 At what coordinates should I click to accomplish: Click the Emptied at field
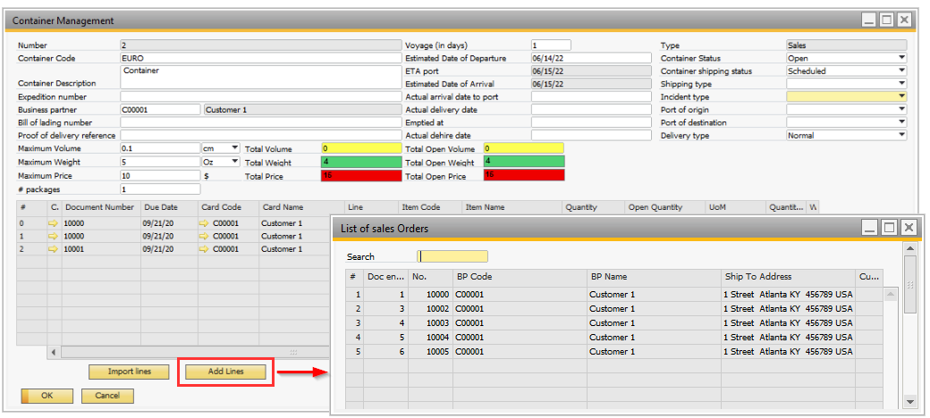pos(591,122)
